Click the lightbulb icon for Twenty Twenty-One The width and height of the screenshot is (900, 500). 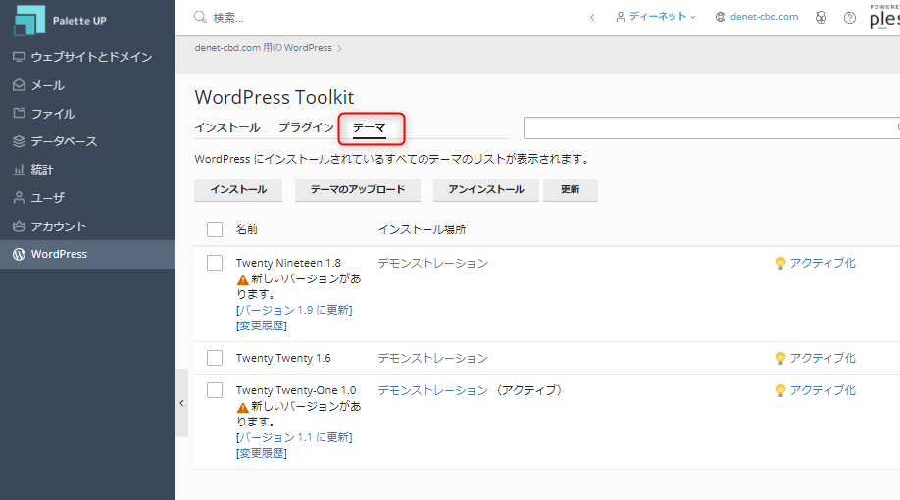[x=780, y=390]
